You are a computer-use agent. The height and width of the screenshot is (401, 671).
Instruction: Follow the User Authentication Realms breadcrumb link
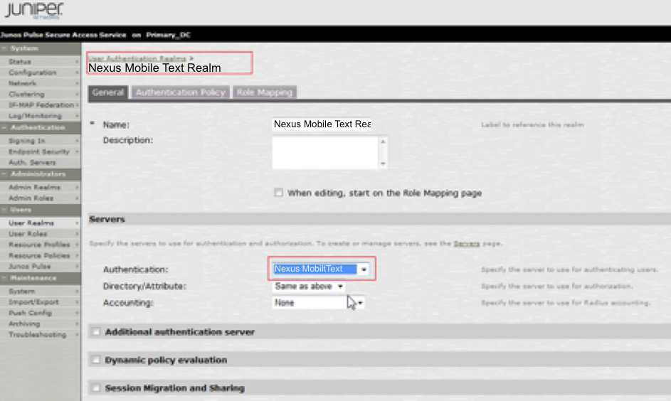(137, 58)
